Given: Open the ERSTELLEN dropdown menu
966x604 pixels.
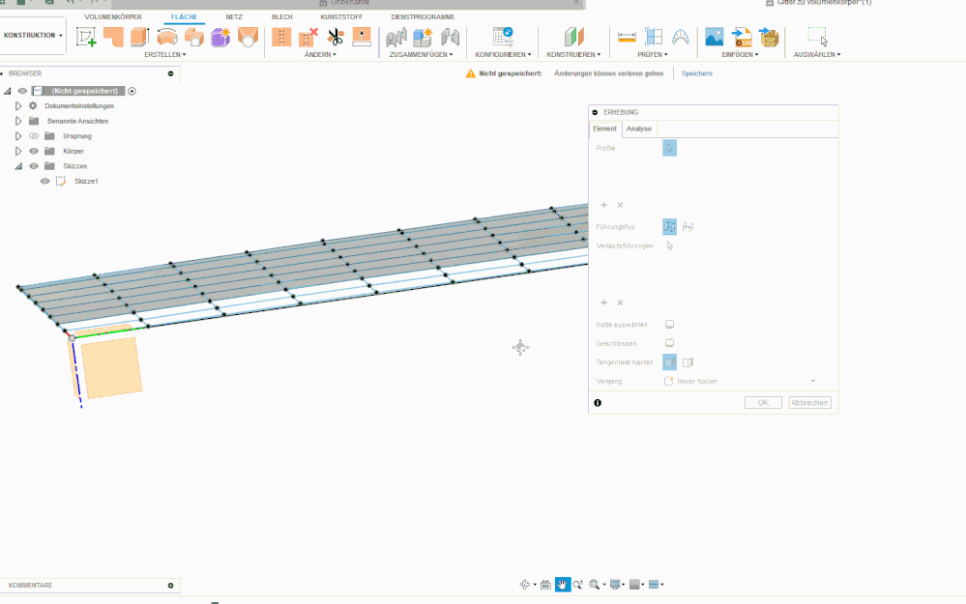Looking at the screenshot, I should pyautogui.click(x=165, y=55).
